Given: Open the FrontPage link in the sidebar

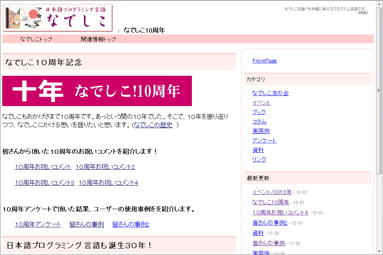Looking at the screenshot, I should click(264, 61).
